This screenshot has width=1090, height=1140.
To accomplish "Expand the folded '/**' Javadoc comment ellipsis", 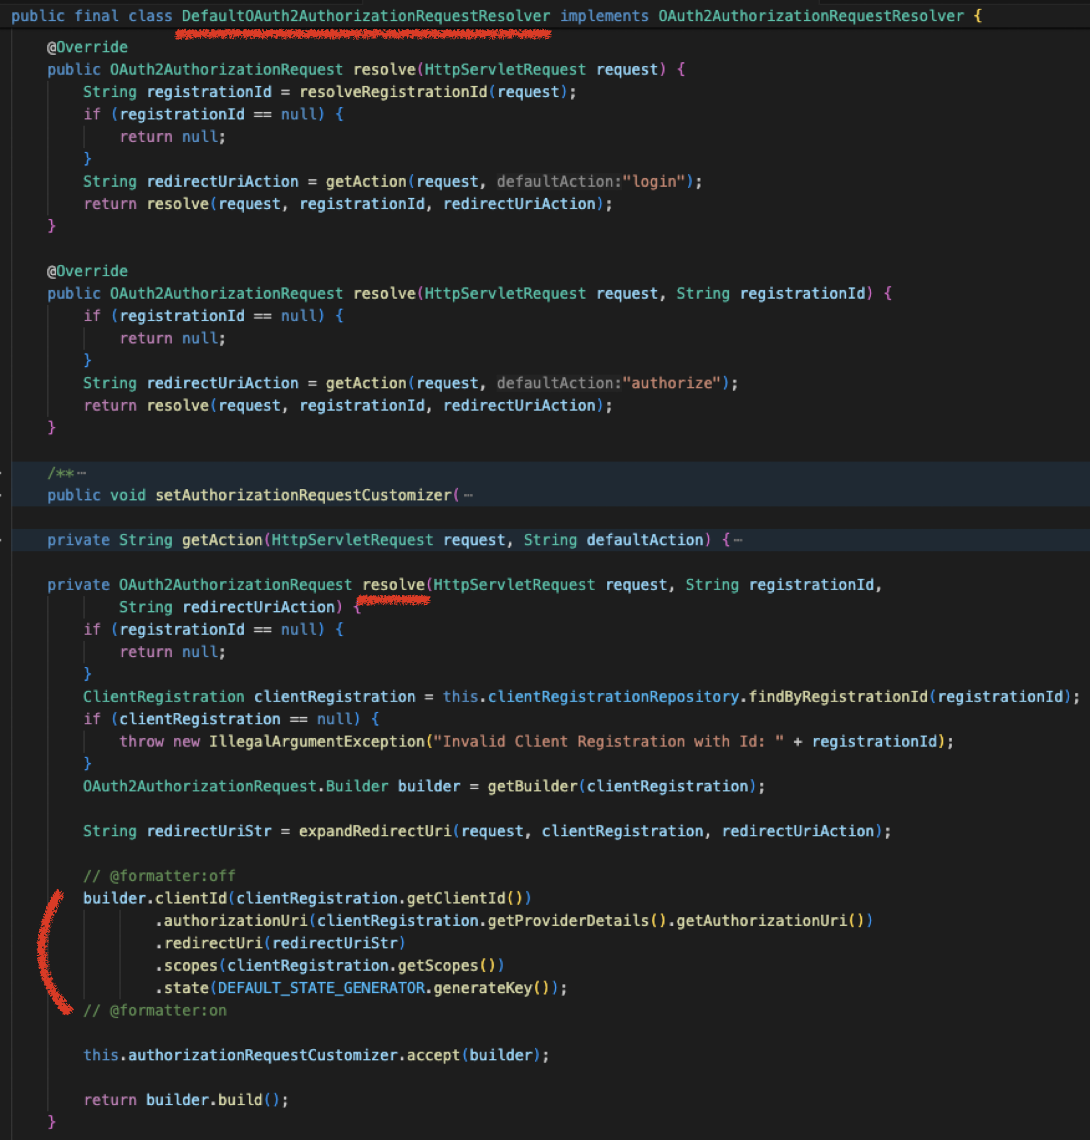I will tap(81, 473).
